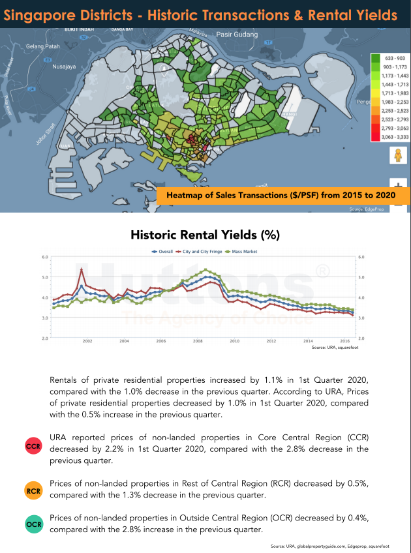Select the 1,713 - 1,983 yellow legend swatch

tap(376, 93)
